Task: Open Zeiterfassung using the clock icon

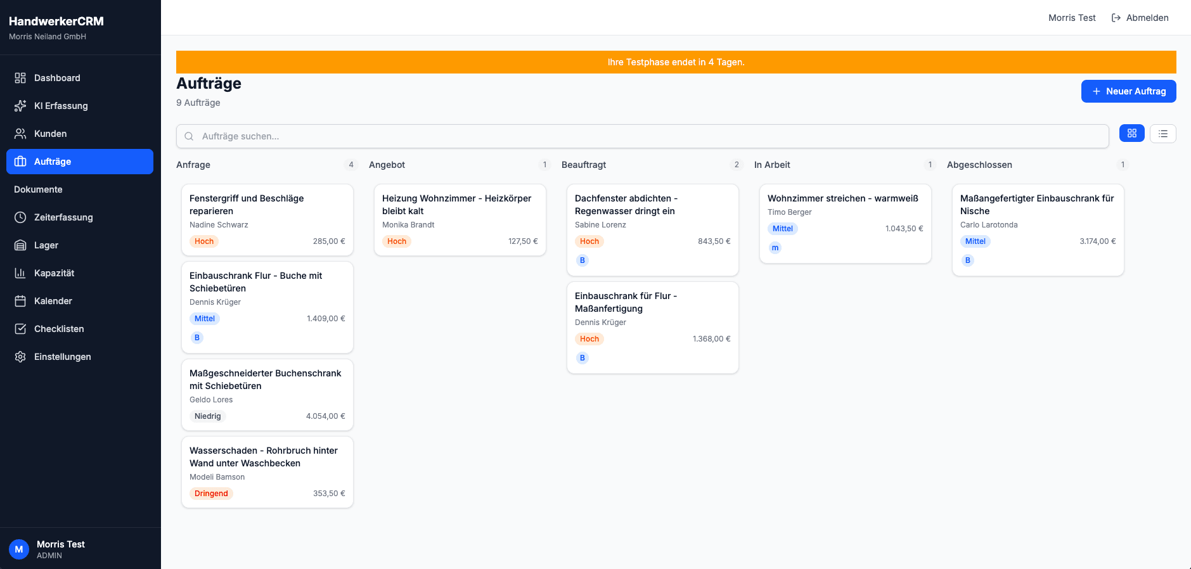Action: click(20, 217)
